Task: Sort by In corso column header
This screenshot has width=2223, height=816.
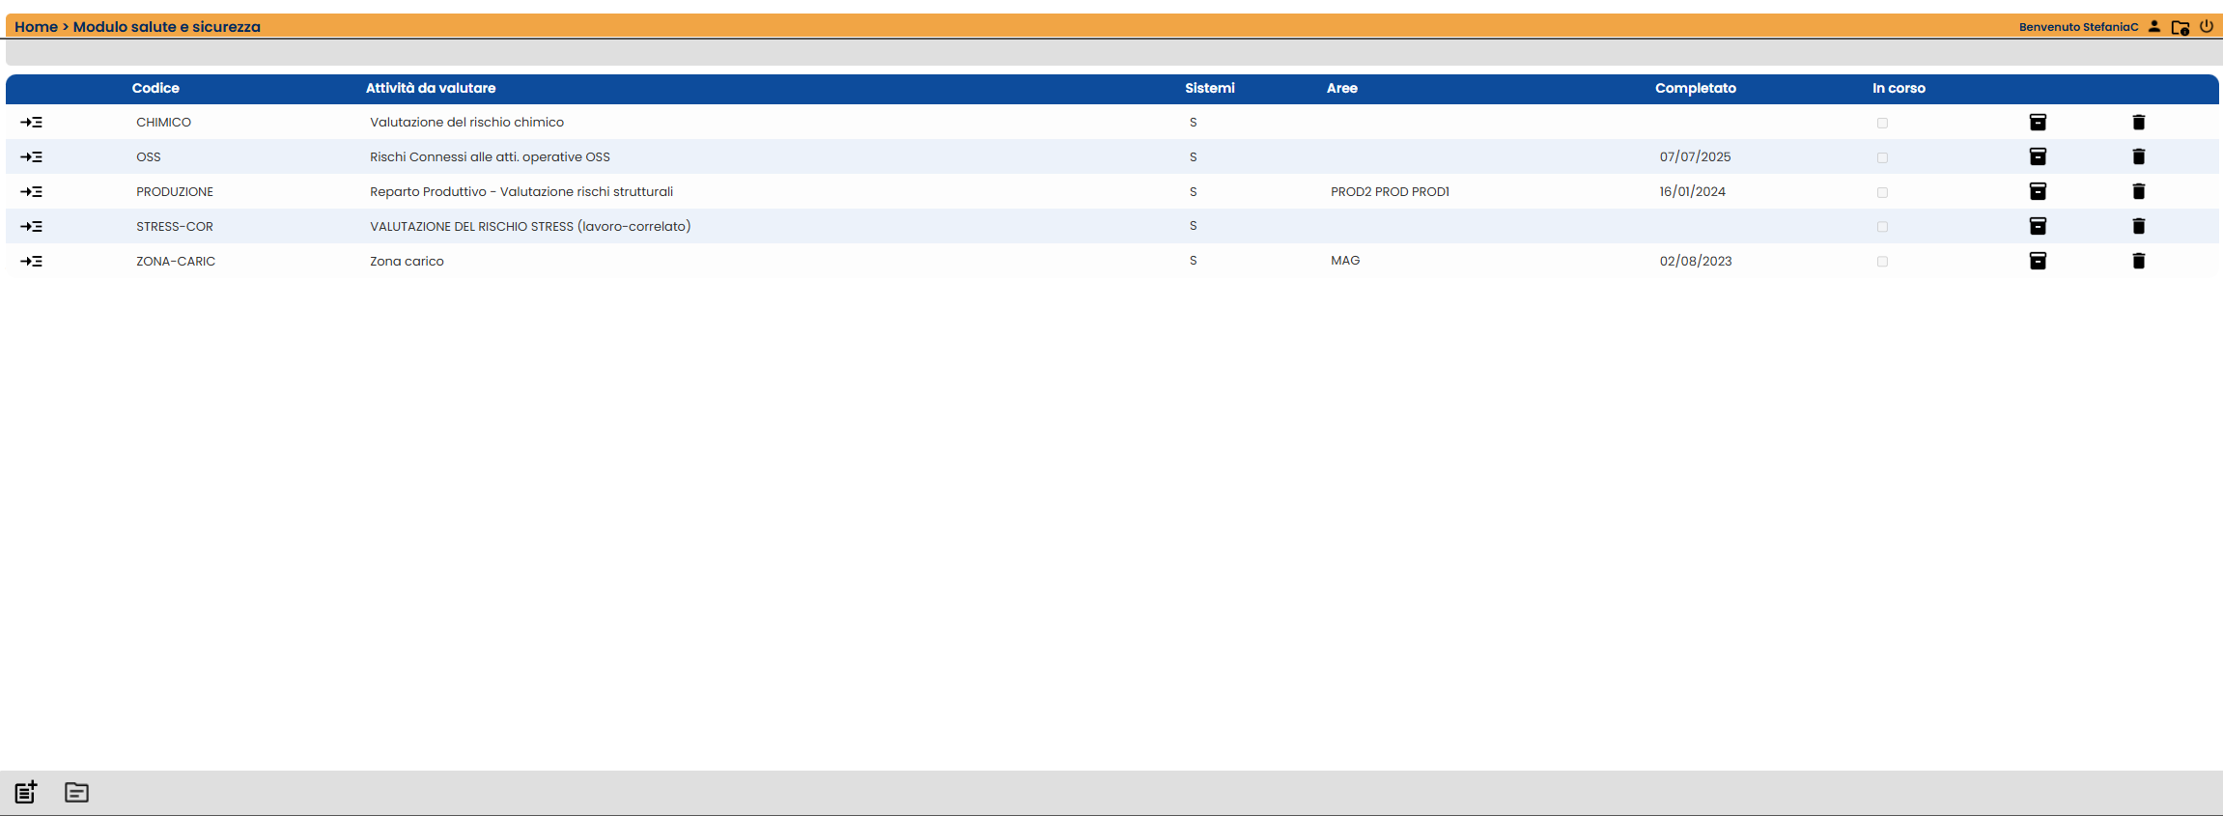Action: 1899,88
